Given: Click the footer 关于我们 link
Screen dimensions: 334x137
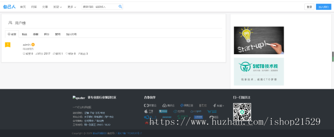Looking at the screenshot, I should point(89,117).
